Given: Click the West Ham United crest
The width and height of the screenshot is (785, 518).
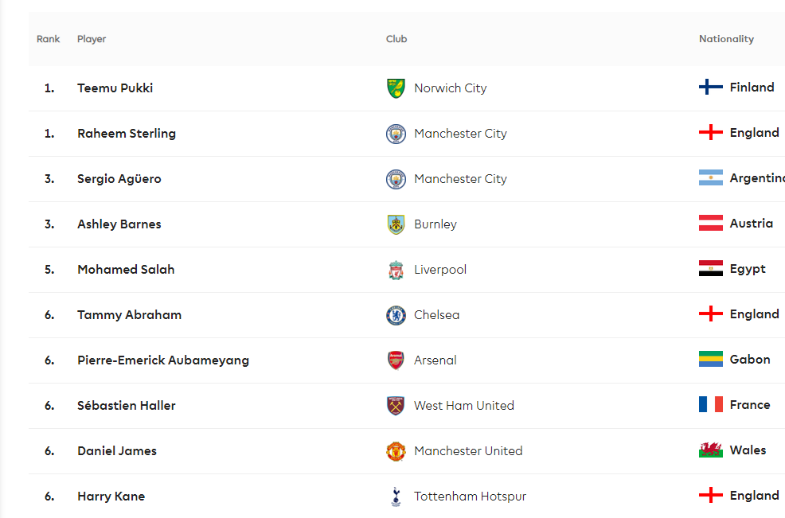Looking at the screenshot, I should [x=396, y=406].
